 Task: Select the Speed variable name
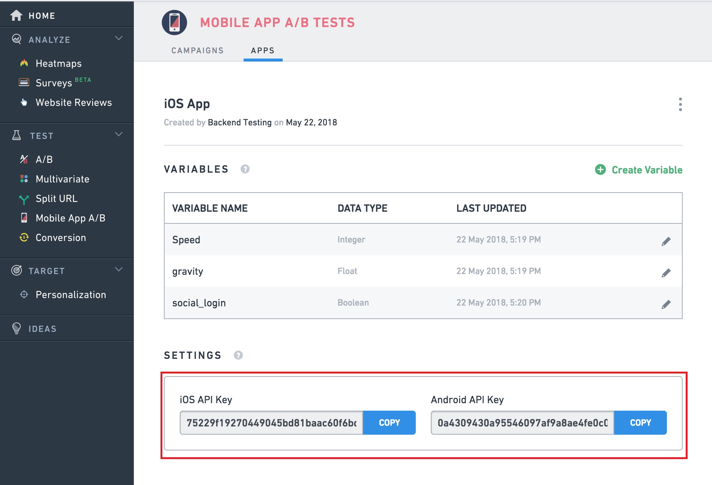186,240
